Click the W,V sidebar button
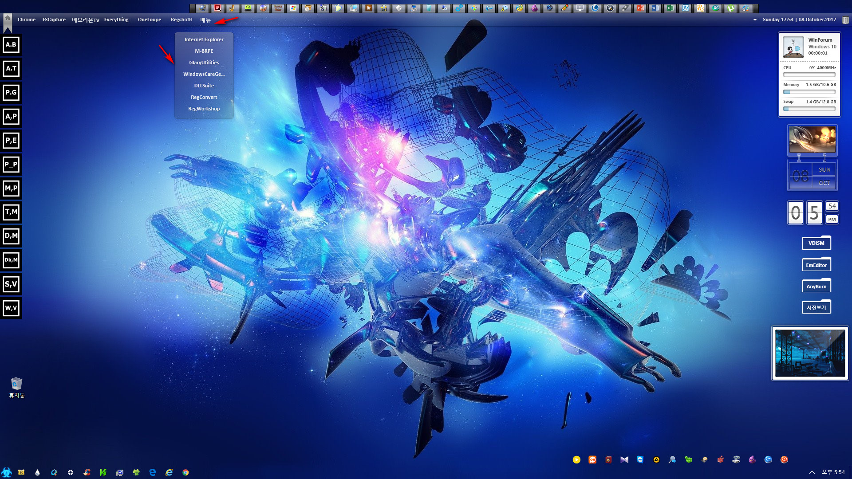 (x=11, y=308)
